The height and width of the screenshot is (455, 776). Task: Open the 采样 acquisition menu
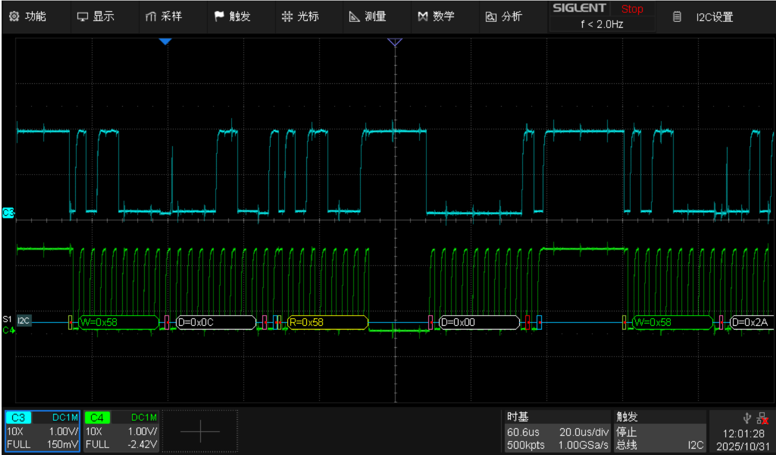coord(164,17)
